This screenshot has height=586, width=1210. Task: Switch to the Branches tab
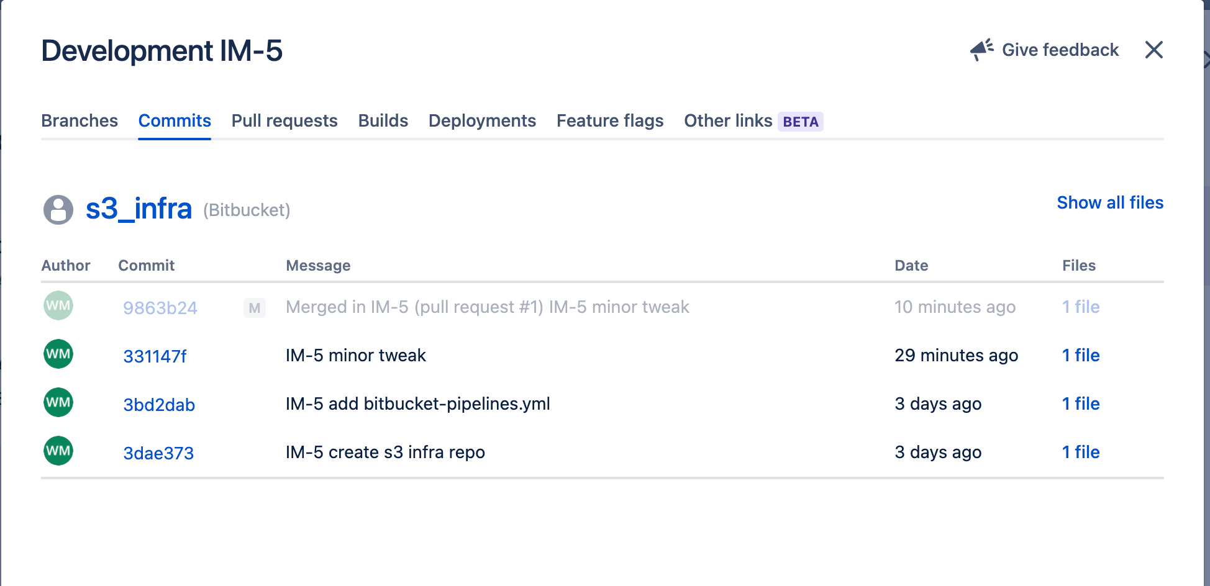(80, 121)
